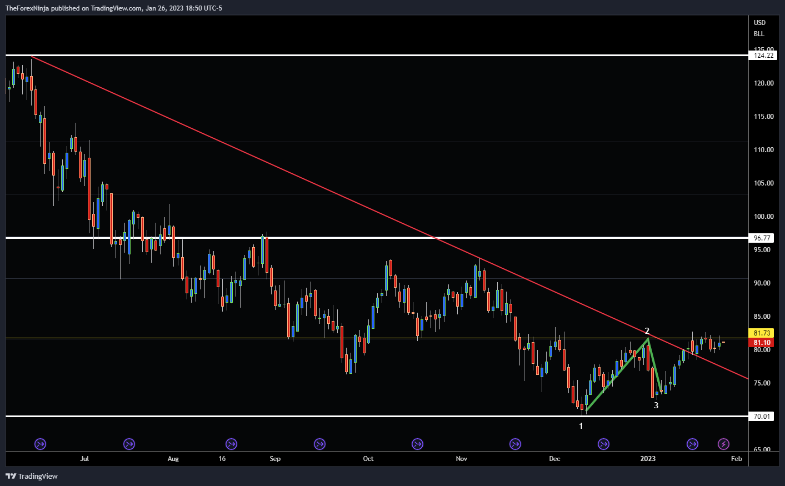Click the Aug label on the time axis
Image resolution: width=785 pixels, height=486 pixels.
[173, 459]
